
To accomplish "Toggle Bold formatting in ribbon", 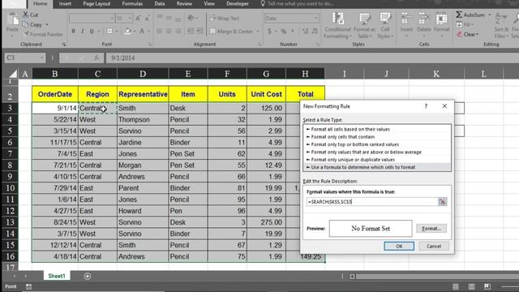I will point(73,31).
